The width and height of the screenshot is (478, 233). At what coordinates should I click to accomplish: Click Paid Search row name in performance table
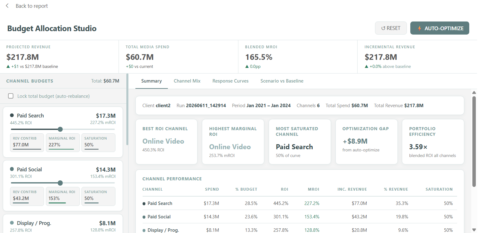160,203
